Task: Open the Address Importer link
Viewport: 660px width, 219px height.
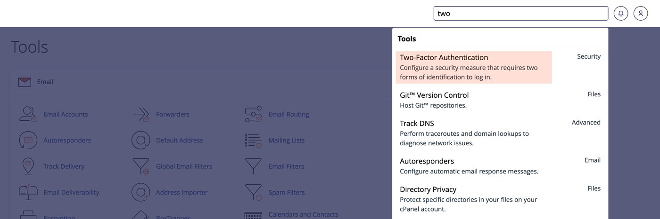Action: 181,192
